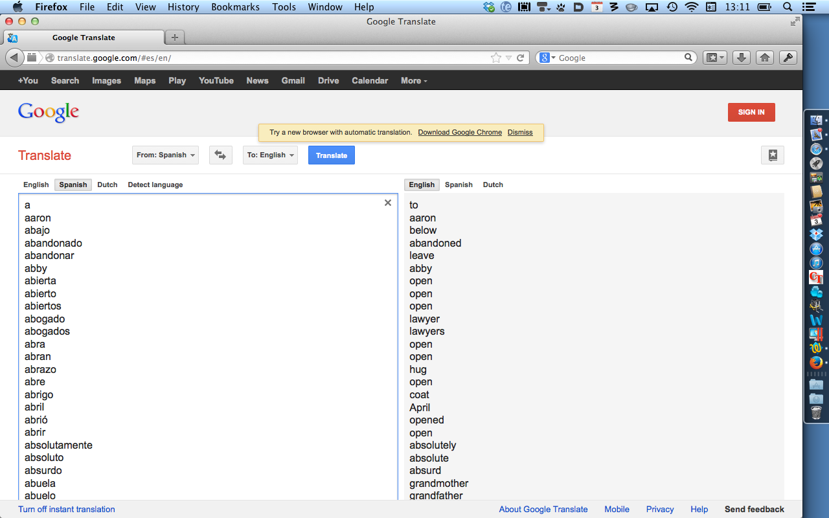Open the Phrasebook star icon
The height and width of the screenshot is (518, 829).
click(x=772, y=155)
